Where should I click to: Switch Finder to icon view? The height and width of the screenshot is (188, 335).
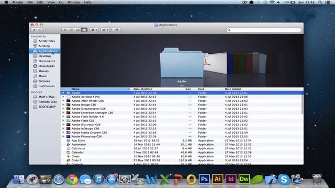point(65,30)
